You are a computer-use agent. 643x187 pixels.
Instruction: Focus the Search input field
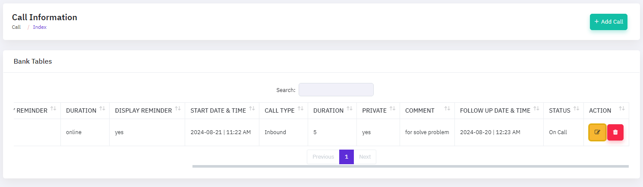coord(336,90)
